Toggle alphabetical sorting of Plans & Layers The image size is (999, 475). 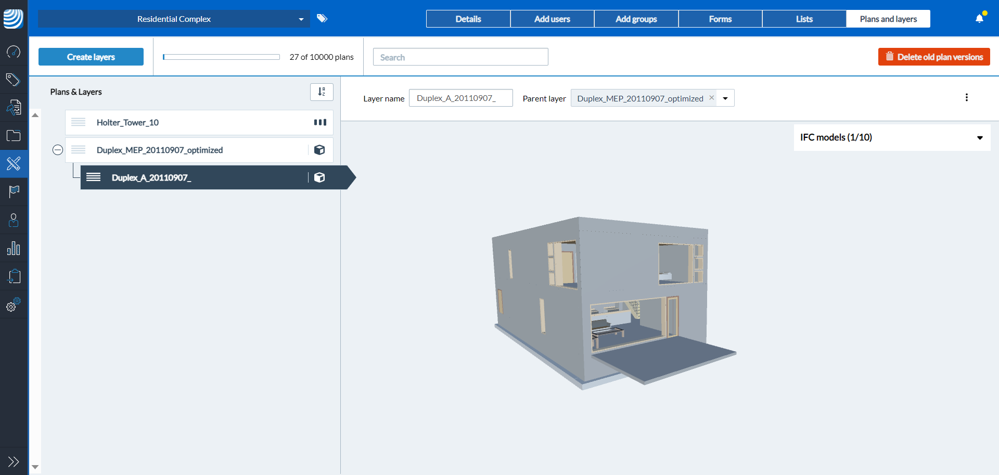tap(321, 92)
